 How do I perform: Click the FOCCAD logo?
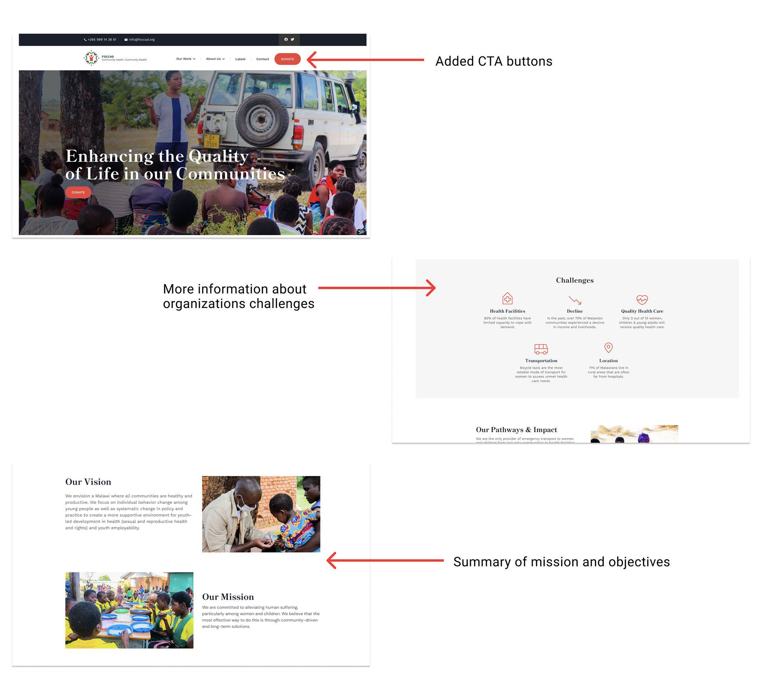pyautogui.click(x=91, y=58)
